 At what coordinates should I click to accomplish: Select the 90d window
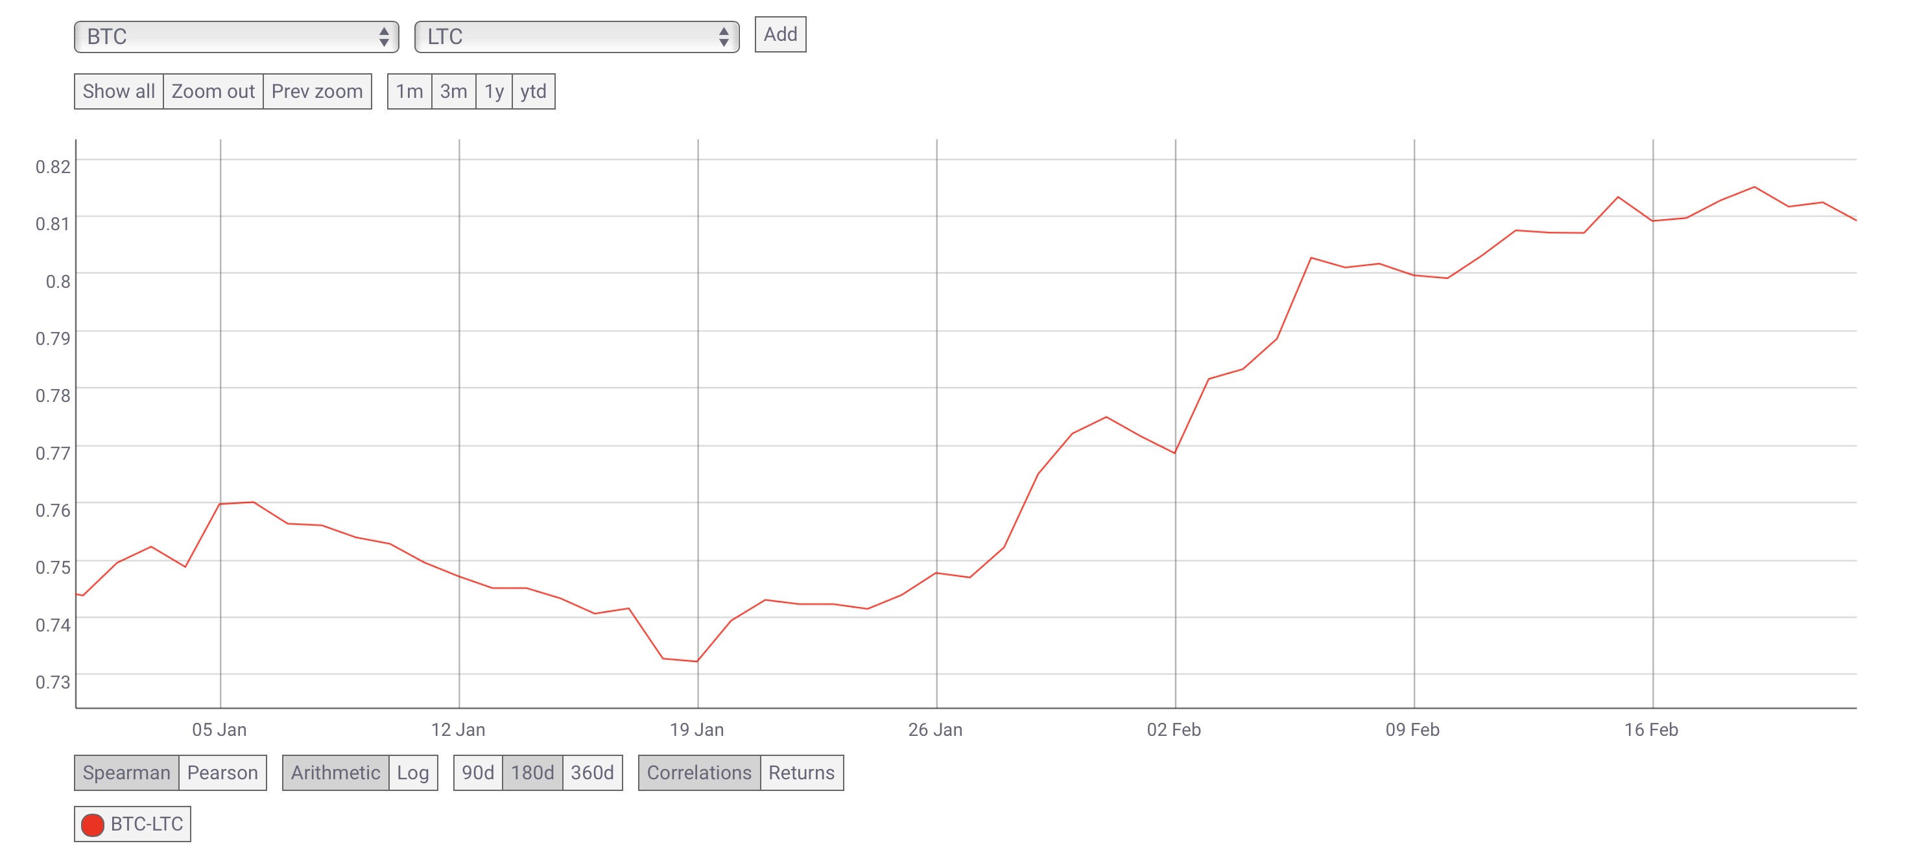coord(478,772)
